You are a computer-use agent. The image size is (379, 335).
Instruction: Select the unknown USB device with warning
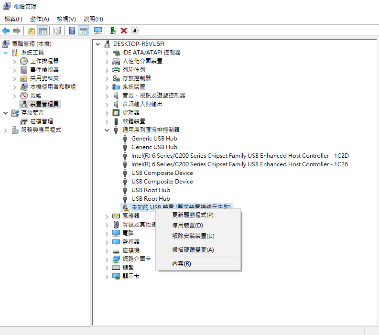click(x=181, y=207)
